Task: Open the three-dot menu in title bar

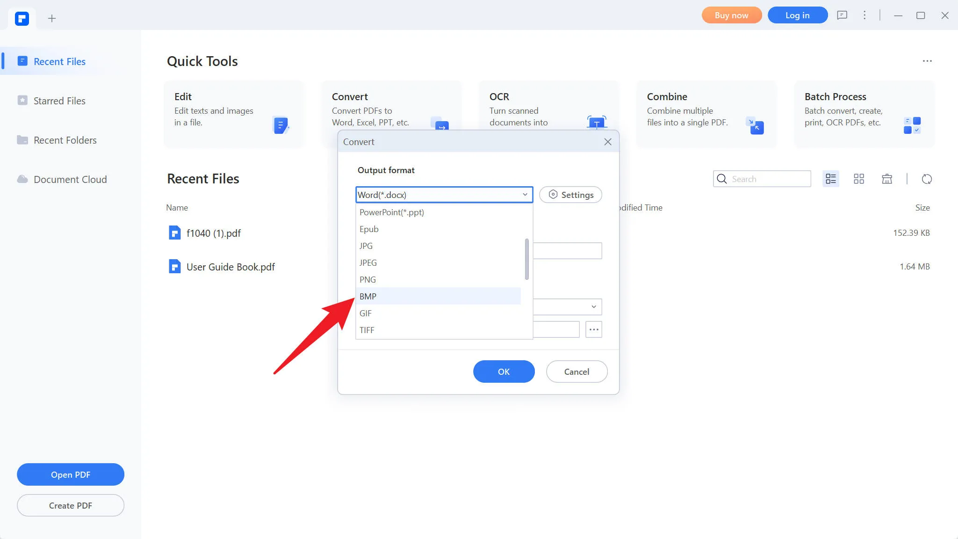Action: coord(864,15)
